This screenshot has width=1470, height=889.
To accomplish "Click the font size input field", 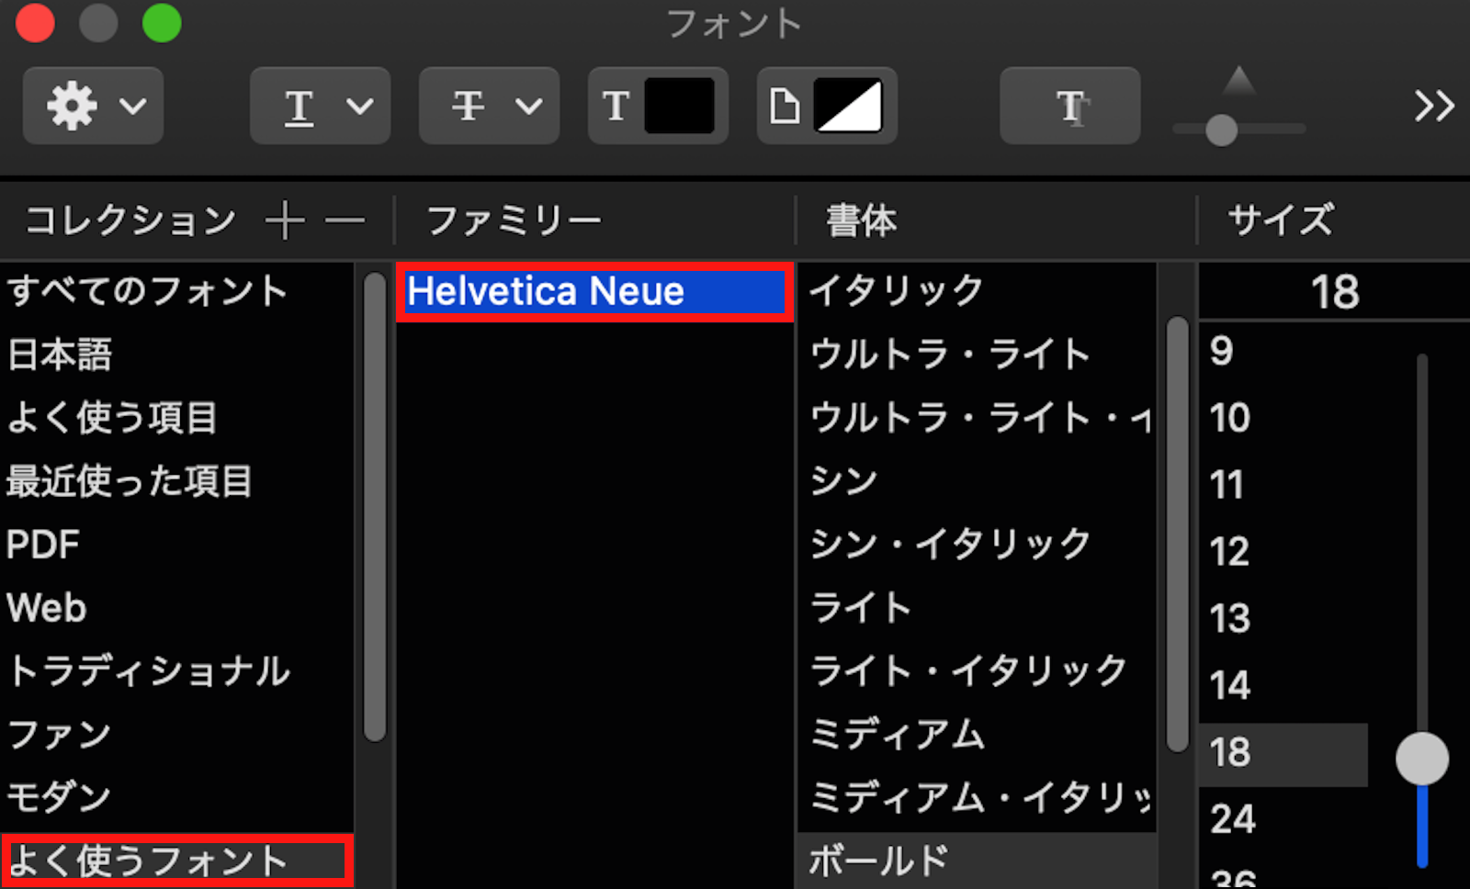I will [1334, 292].
